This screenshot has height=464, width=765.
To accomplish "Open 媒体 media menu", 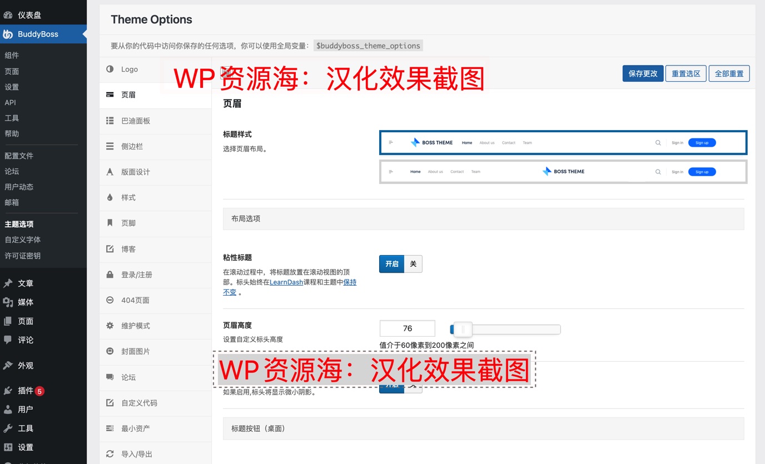I will click(x=43, y=302).
